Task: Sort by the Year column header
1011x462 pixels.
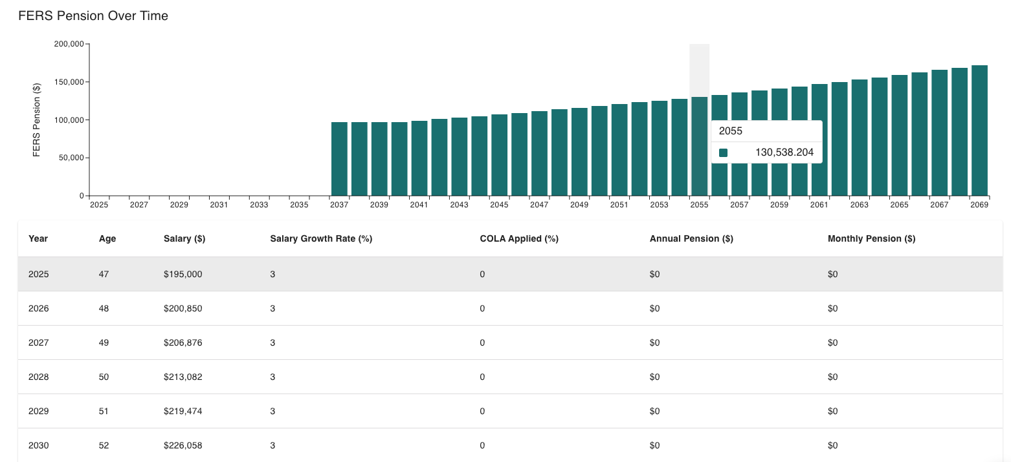Action: (38, 238)
